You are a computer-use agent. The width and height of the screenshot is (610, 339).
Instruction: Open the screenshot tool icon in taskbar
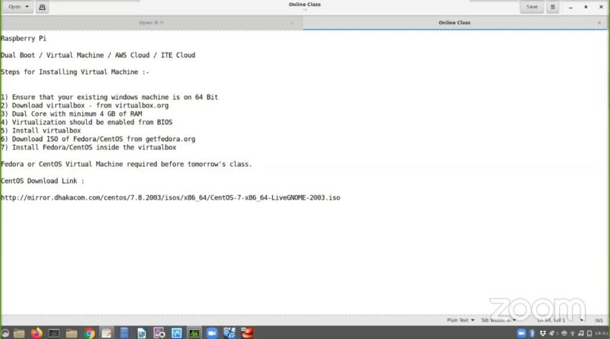[x=159, y=333]
